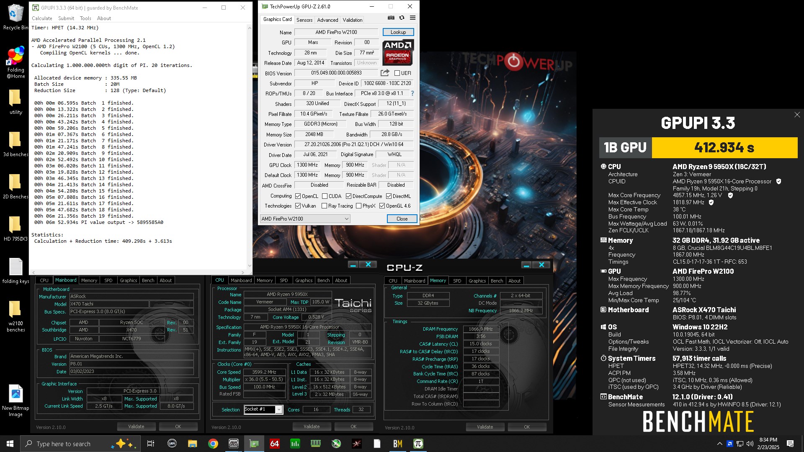Open the New Bitmap Image file
This screenshot has height=452, width=804.
click(x=15, y=401)
